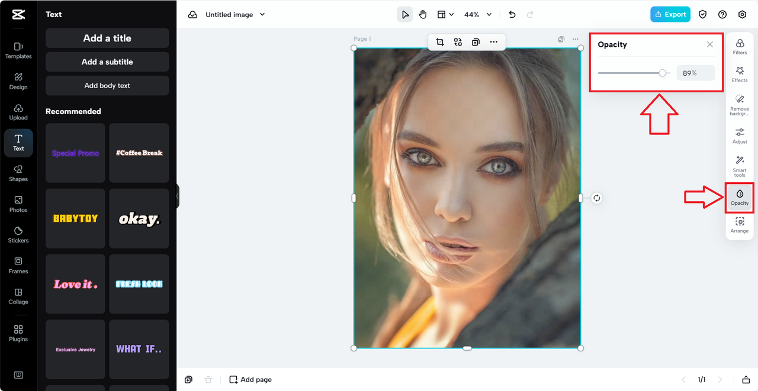Open the Filters tool

pos(740,47)
